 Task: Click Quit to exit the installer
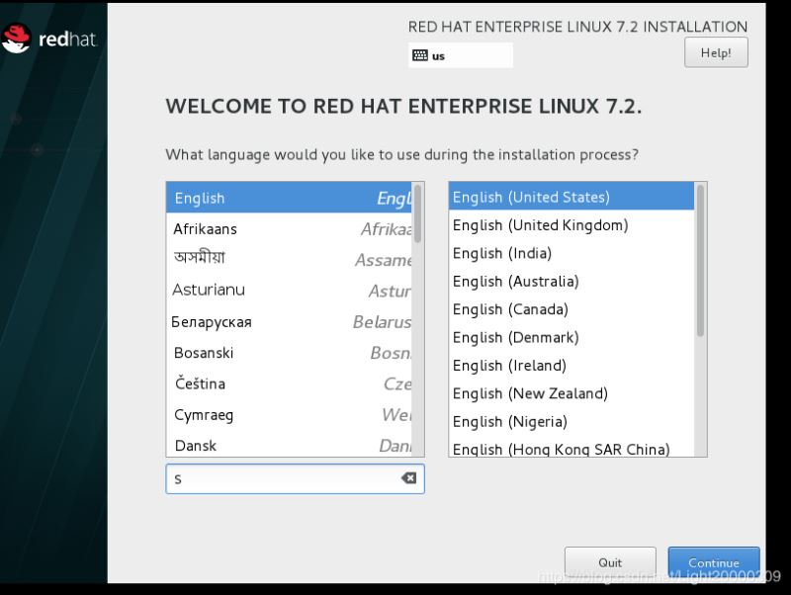tap(610, 561)
